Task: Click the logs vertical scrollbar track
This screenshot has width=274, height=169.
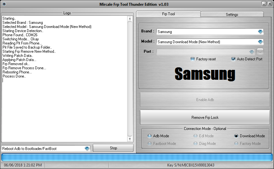Action: click(130, 78)
